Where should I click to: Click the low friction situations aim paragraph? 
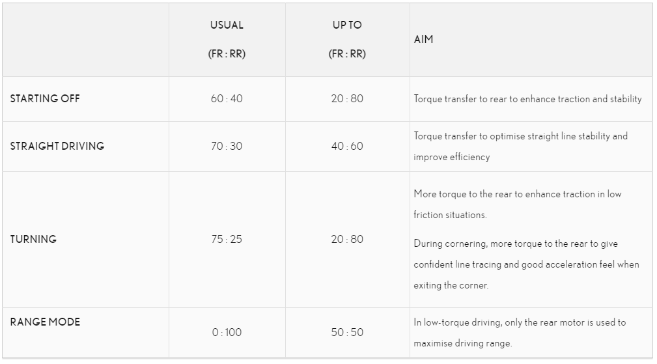pyautogui.click(x=517, y=204)
